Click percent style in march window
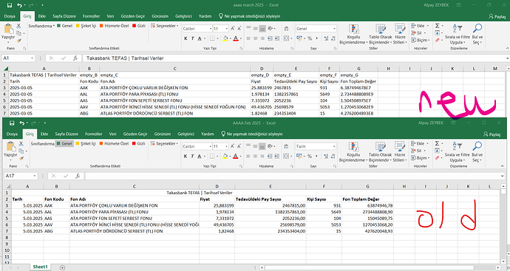This screenshot has height=271, width=510. (310, 38)
